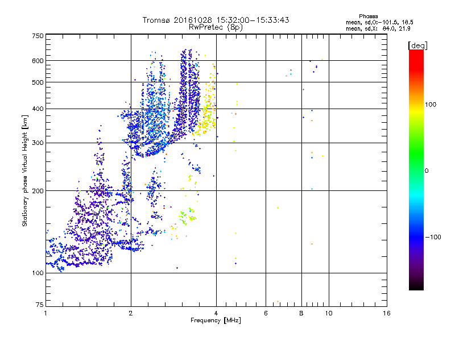Click x-axis tick label '4'
Viewport: 455px width, 341px height.
(216, 313)
